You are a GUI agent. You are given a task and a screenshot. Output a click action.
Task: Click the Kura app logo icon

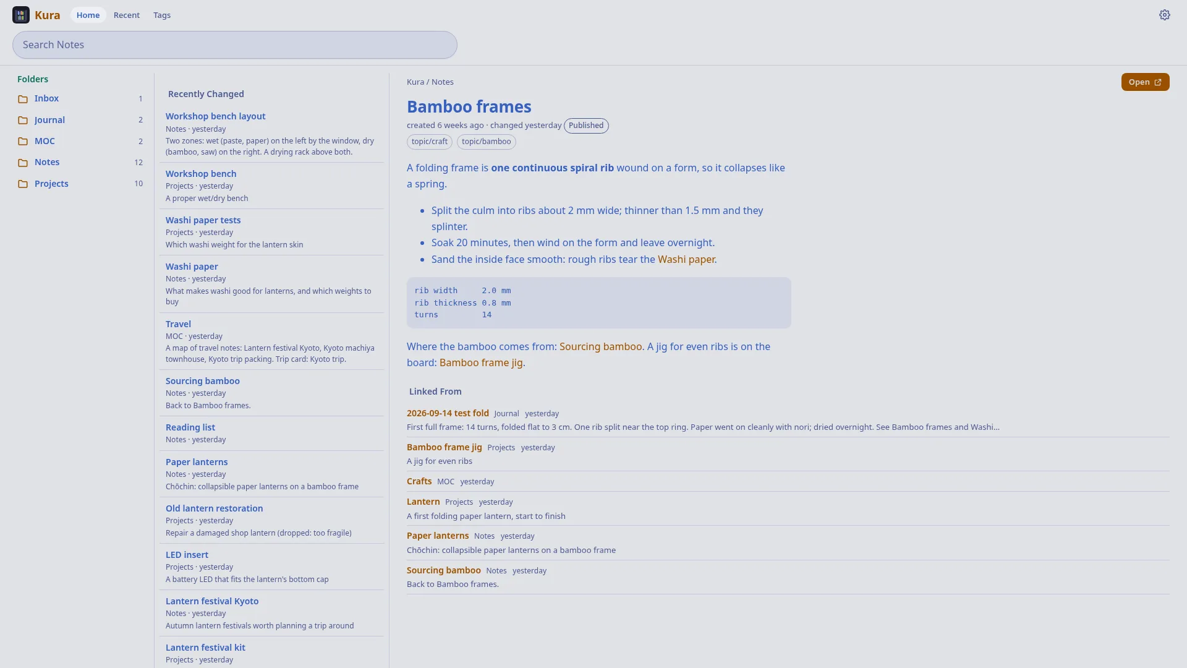(x=21, y=15)
